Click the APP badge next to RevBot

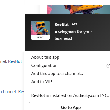74,24
